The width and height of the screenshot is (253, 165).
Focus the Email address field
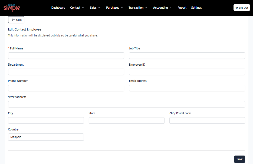pyautogui.click(x=187, y=88)
